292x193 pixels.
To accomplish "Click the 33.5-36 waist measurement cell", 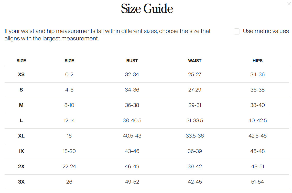I will pos(195,136).
